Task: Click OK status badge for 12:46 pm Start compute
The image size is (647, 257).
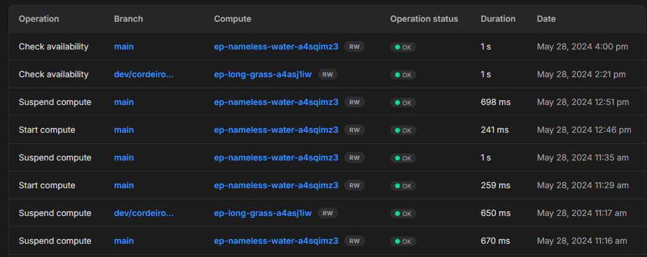Action: tap(402, 130)
